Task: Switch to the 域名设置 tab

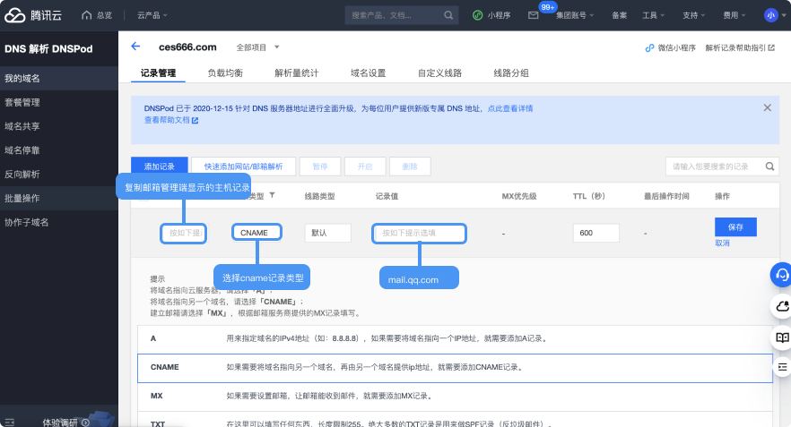Action: (368, 73)
